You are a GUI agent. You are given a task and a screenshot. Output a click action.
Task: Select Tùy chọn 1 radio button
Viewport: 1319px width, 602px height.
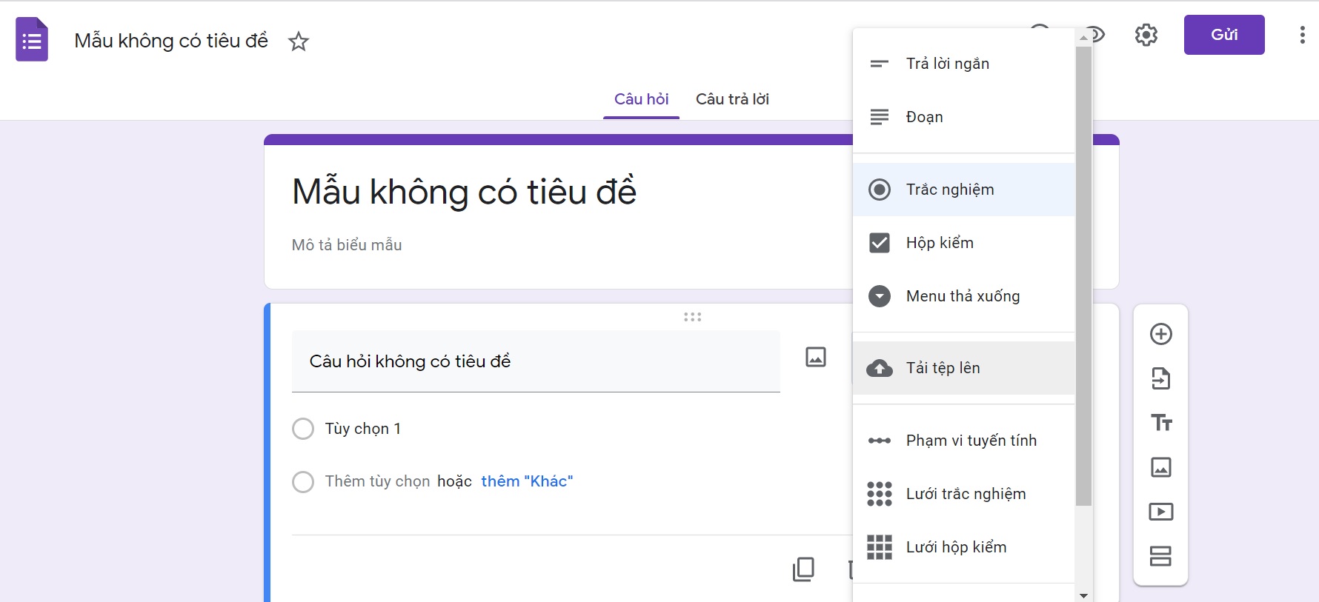tap(303, 429)
